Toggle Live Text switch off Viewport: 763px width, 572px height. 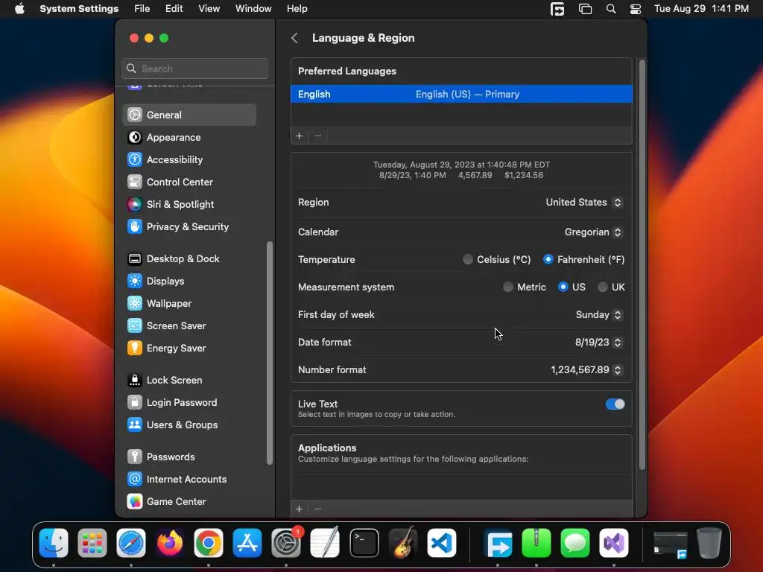pyautogui.click(x=615, y=404)
